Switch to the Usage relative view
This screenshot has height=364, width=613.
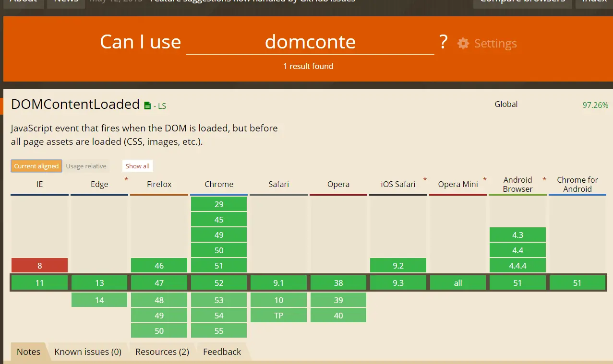[x=86, y=166]
